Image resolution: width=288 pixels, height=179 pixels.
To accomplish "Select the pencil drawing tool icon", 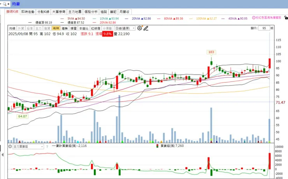I will coord(146,28).
